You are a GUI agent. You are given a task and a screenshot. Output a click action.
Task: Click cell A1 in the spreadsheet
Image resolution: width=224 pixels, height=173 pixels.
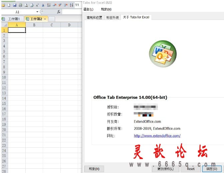coord(17,30)
